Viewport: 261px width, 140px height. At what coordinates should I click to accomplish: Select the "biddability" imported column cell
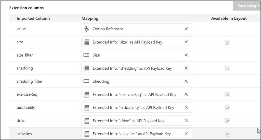coord(26,108)
